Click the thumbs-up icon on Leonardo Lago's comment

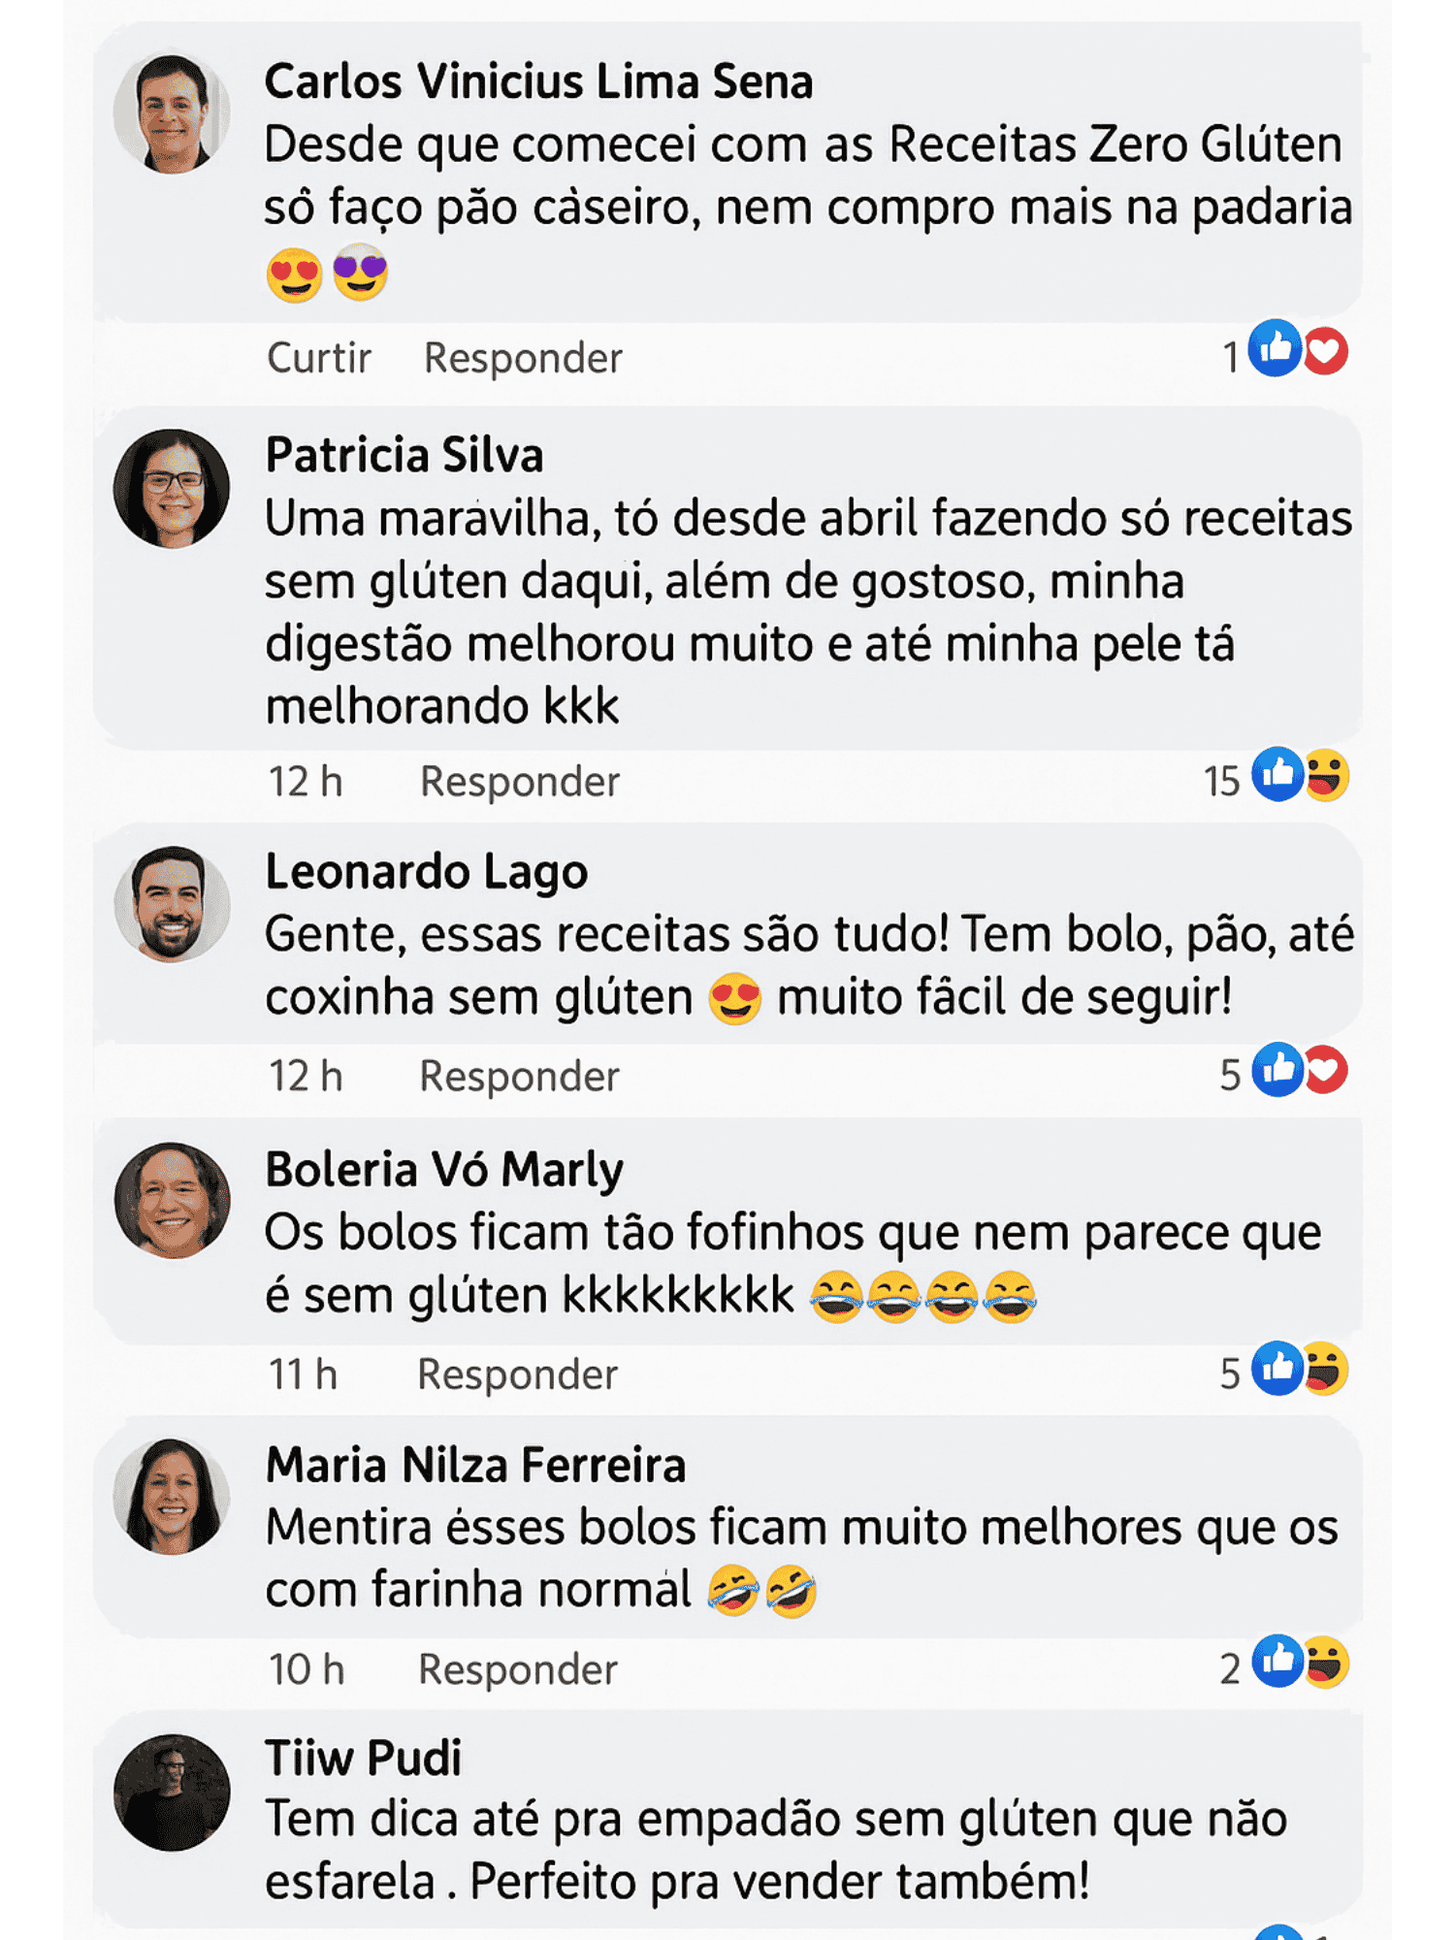point(1277,1069)
